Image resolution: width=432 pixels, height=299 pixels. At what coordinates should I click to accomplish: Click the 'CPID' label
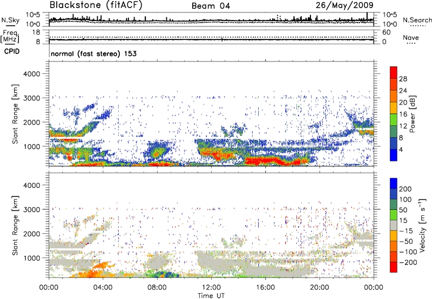tap(12, 51)
